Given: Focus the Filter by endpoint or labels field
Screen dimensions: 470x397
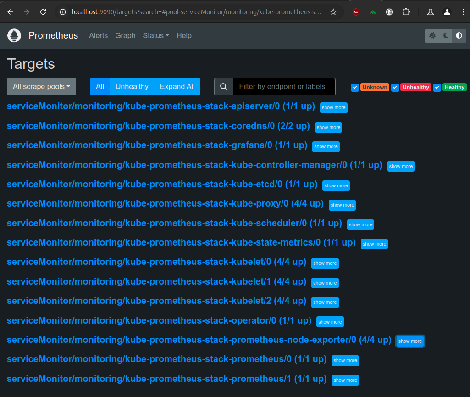Looking at the screenshot, I should pos(284,87).
